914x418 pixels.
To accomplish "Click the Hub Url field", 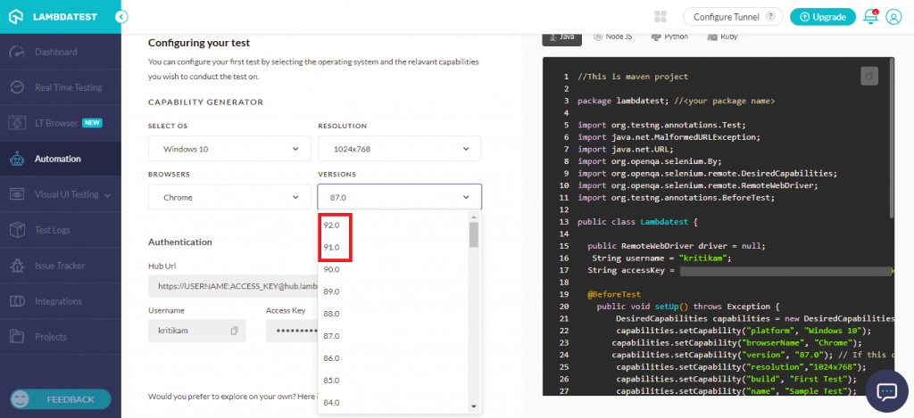I will click(x=234, y=286).
